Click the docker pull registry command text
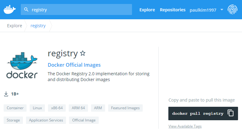This screenshot has height=134, width=242. pyautogui.click(x=198, y=114)
